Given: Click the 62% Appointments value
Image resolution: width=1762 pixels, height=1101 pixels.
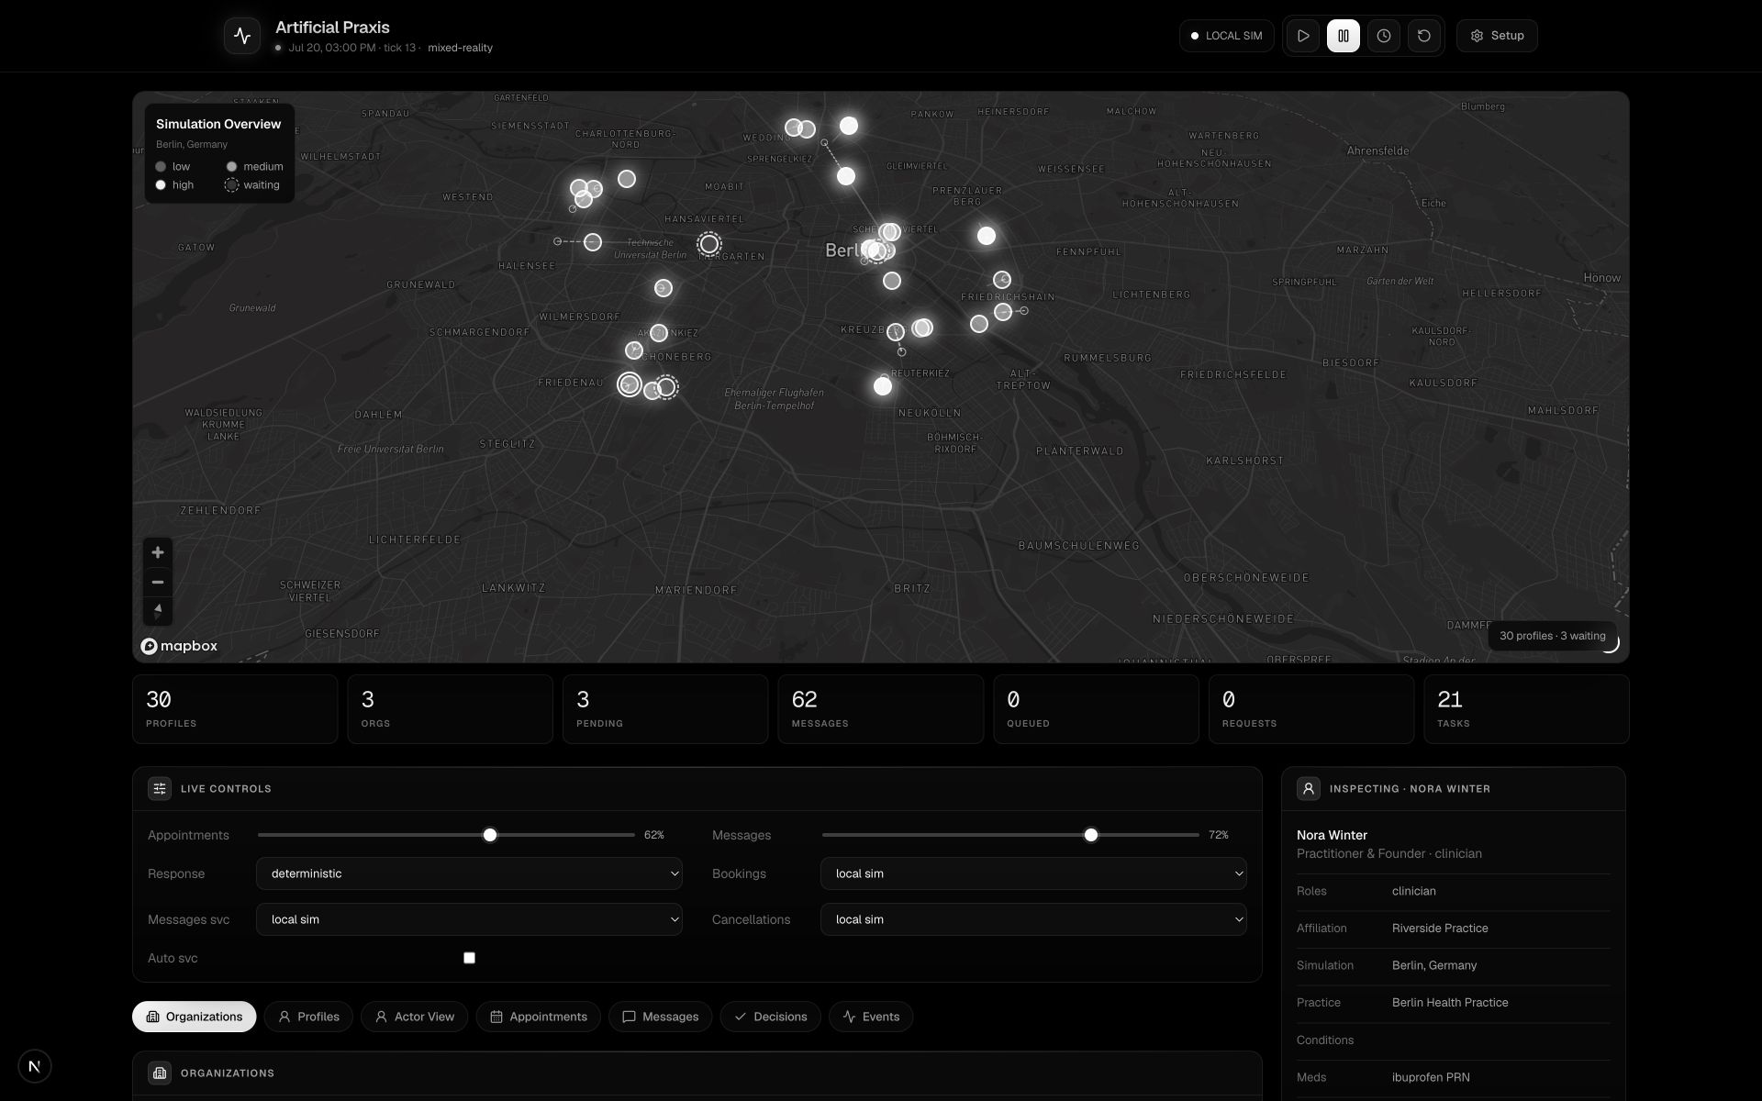Looking at the screenshot, I should 654,835.
